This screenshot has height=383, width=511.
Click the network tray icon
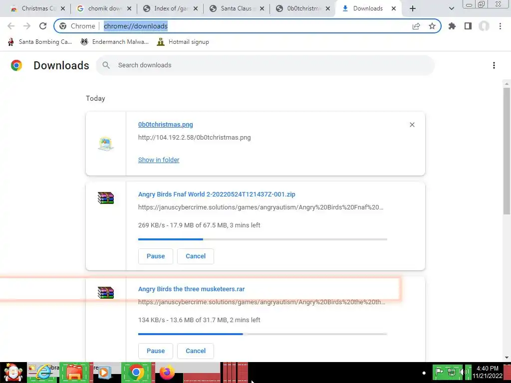tap(451, 372)
